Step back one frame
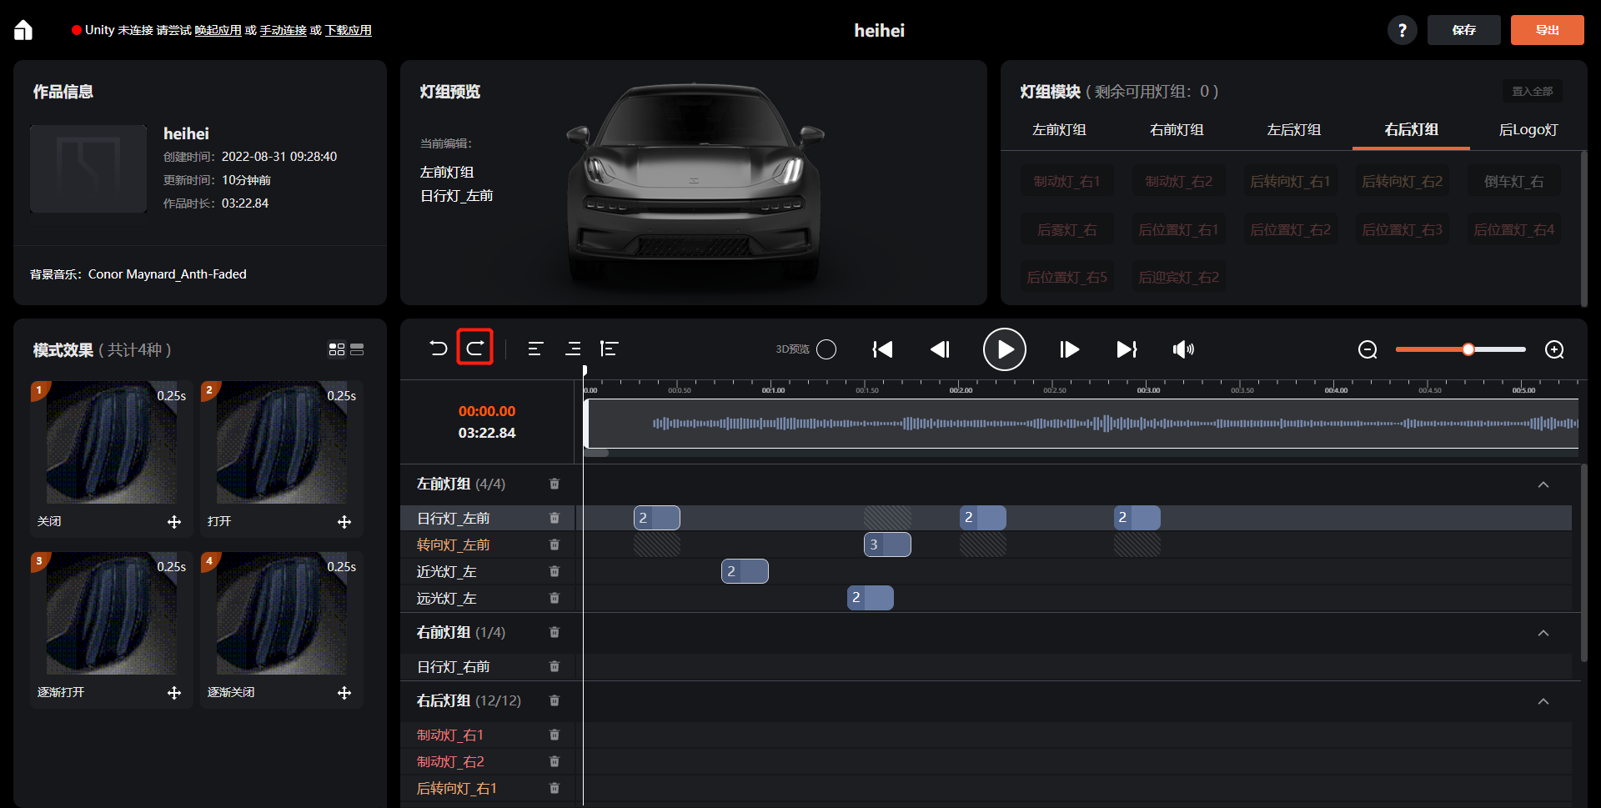1601x808 pixels. pos(940,349)
